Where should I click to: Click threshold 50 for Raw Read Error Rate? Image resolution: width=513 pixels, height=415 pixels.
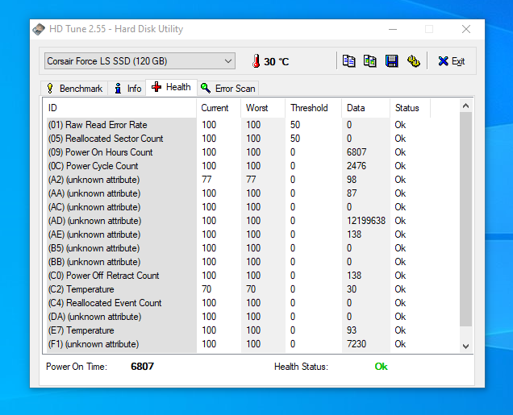[x=295, y=125]
